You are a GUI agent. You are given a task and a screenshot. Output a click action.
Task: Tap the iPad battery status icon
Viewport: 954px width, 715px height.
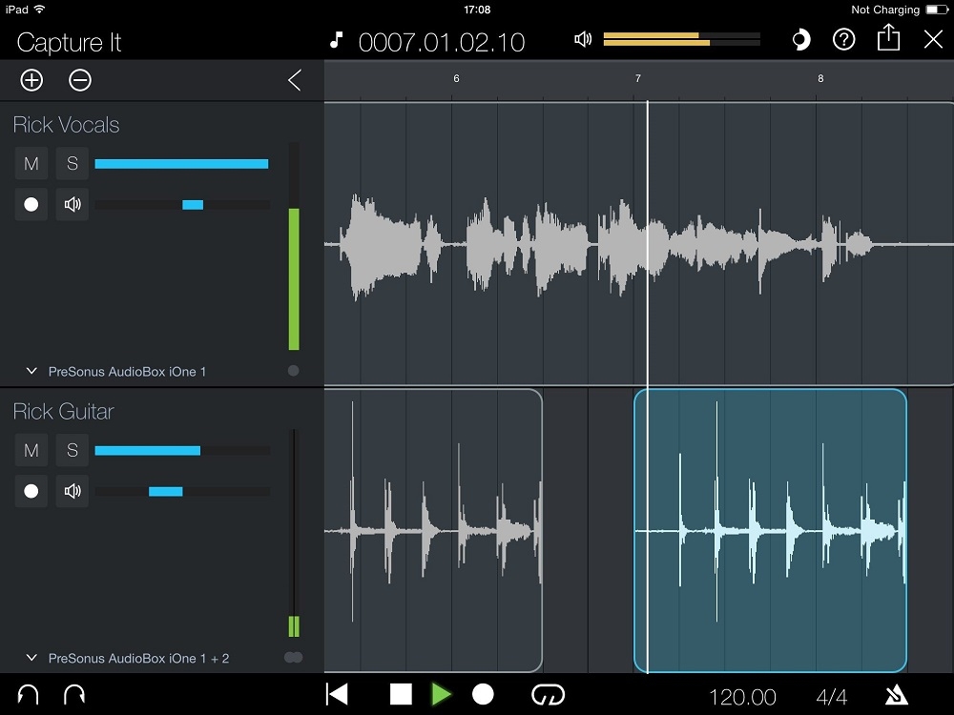pos(937,10)
